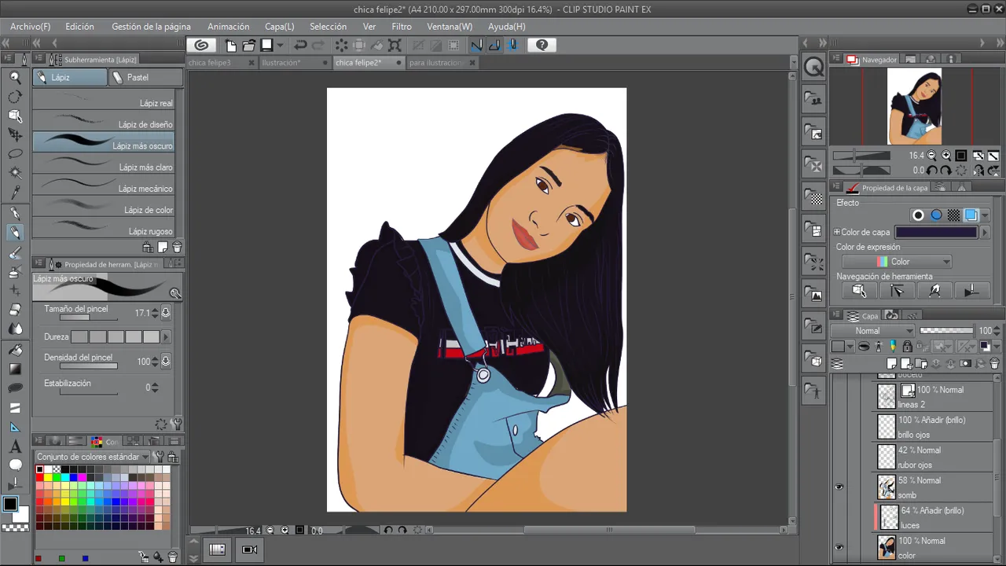The width and height of the screenshot is (1006, 566).
Task: Select the luces layer thumbnail
Action: (889, 516)
